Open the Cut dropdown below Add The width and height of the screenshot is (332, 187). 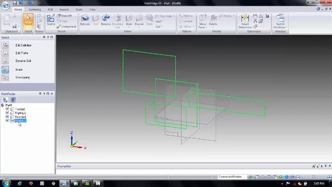click(159, 26)
